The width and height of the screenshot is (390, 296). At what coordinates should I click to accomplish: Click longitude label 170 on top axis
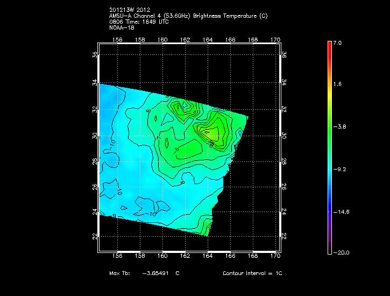[275, 40]
